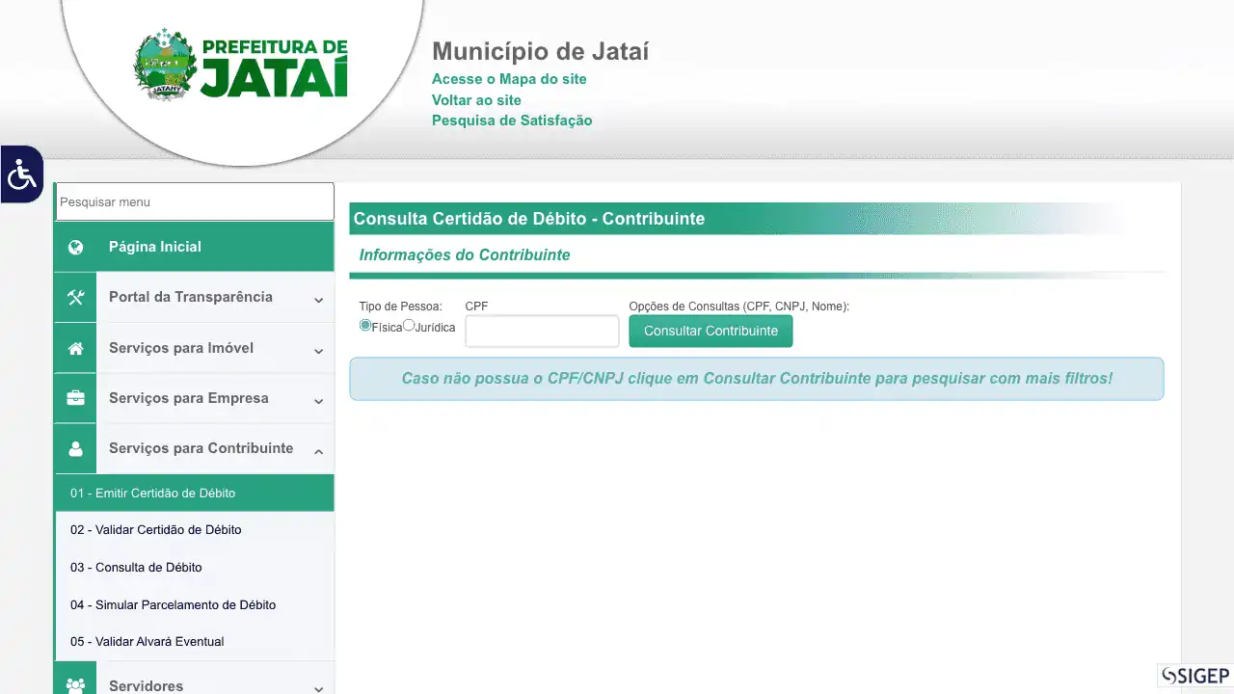The image size is (1234, 694).
Task: Collapse the Serviços para Contribuinte section
Action: click(x=318, y=451)
